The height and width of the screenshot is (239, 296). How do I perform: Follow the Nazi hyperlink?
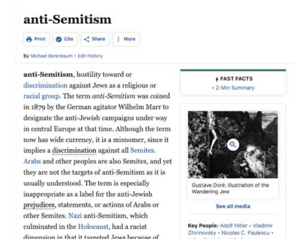(75, 216)
